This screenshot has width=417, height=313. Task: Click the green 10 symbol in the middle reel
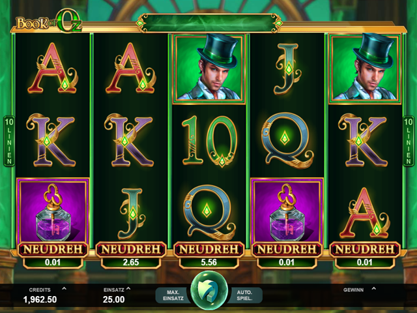[209, 141]
